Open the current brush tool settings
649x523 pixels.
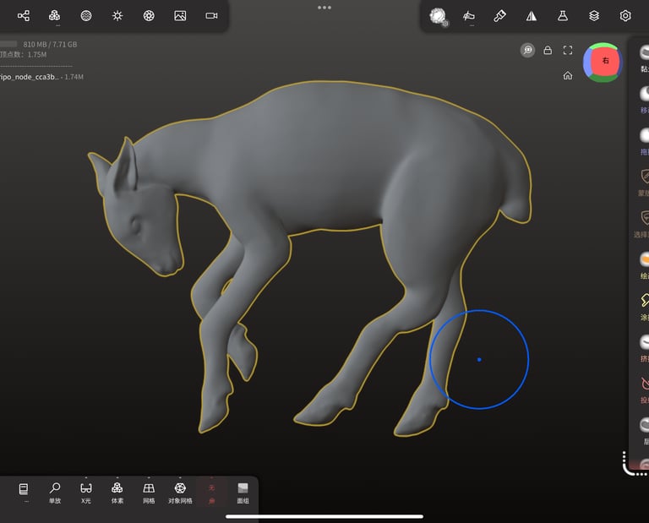click(x=439, y=17)
